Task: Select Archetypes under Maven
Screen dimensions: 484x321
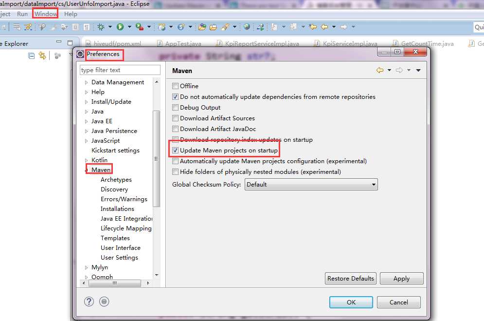Action: [x=116, y=180]
